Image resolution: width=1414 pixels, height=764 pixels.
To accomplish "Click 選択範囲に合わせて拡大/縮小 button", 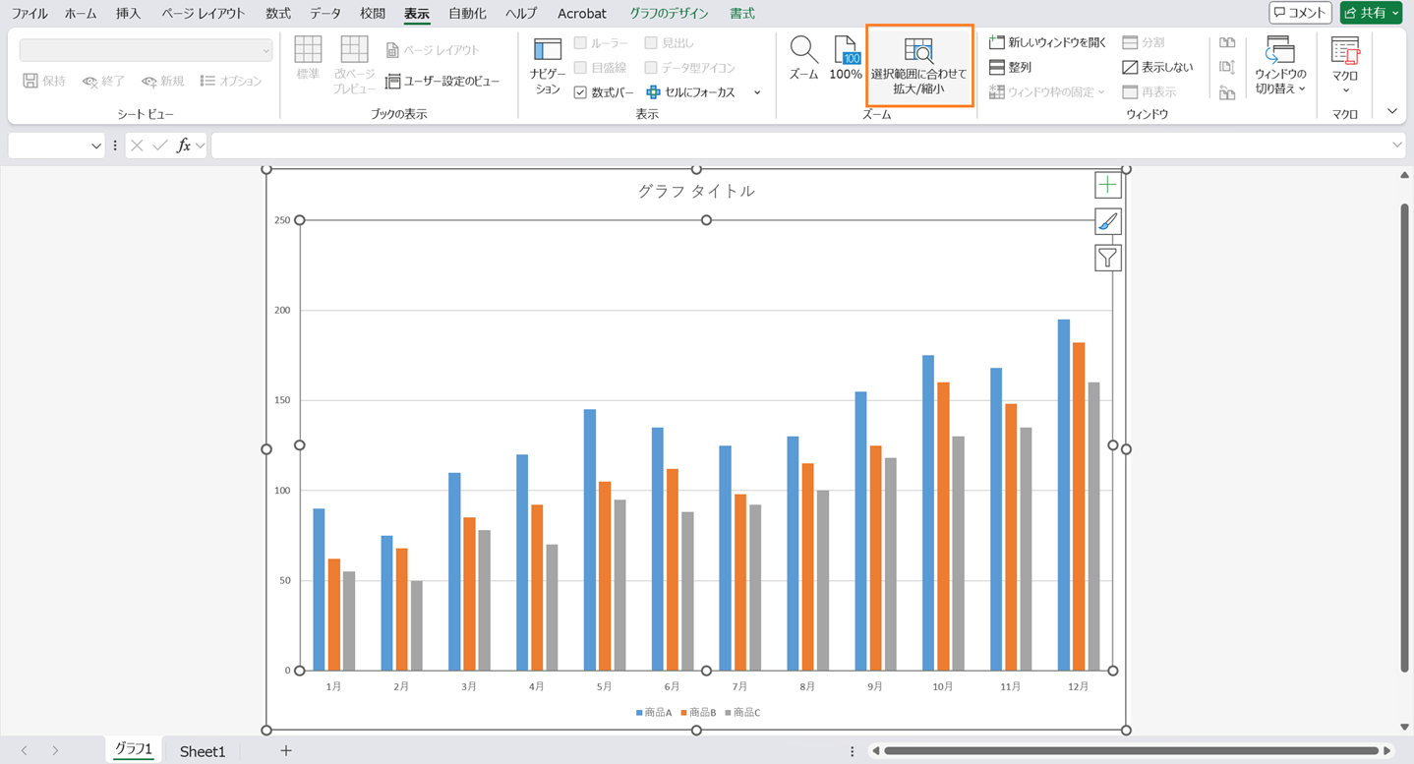I will click(919, 66).
